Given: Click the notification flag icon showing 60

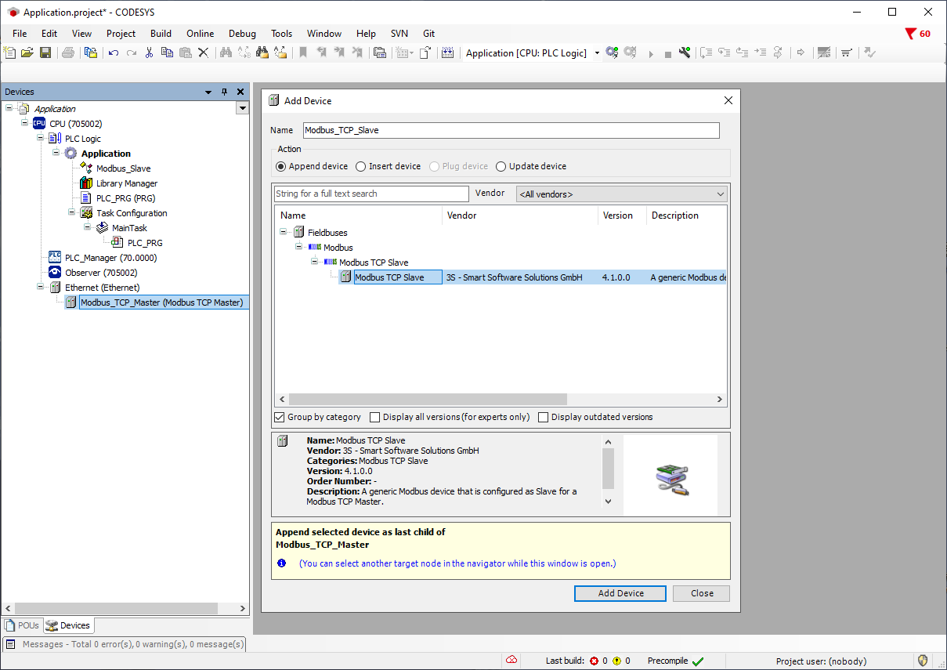Looking at the screenshot, I should [910, 34].
